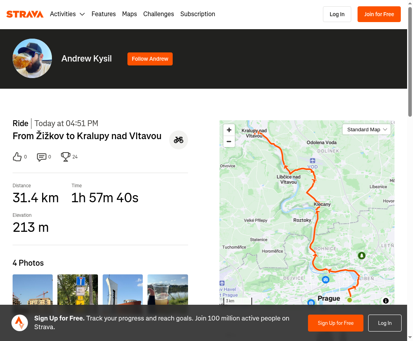Click the map info icon
413x341 pixels.
tap(386, 301)
